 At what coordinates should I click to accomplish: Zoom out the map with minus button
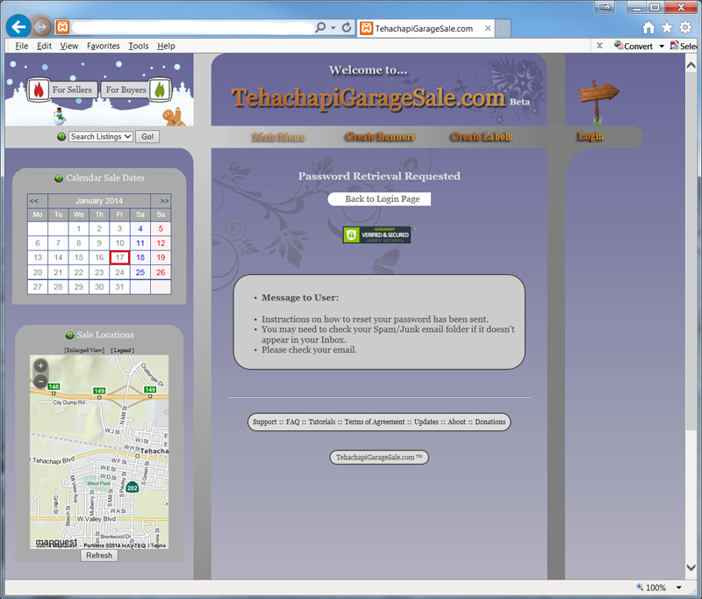[40, 382]
